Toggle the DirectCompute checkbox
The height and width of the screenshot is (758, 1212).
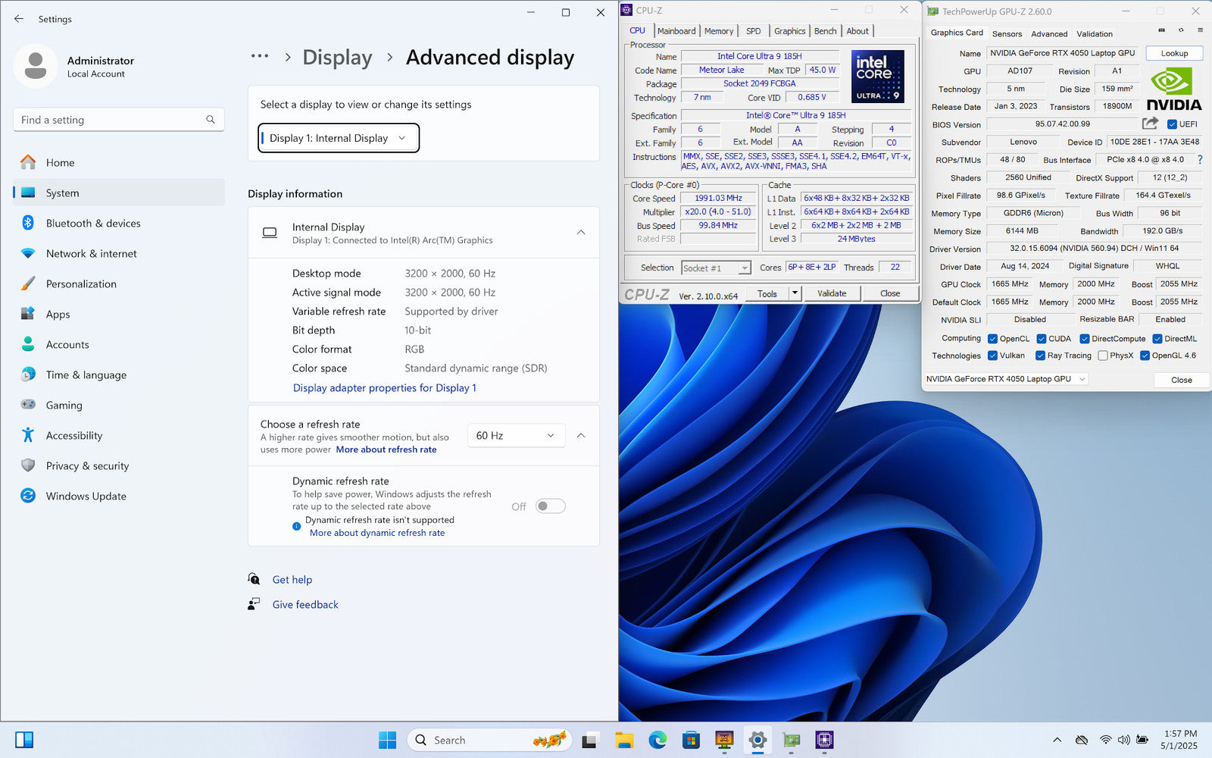1085,339
